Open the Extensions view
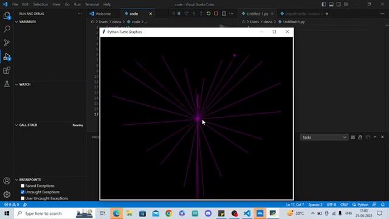This screenshot has width=389, height=219. click(7, 71)
